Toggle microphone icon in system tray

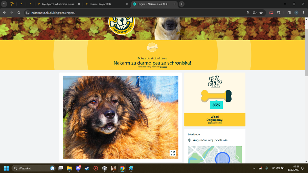[266, 168]
